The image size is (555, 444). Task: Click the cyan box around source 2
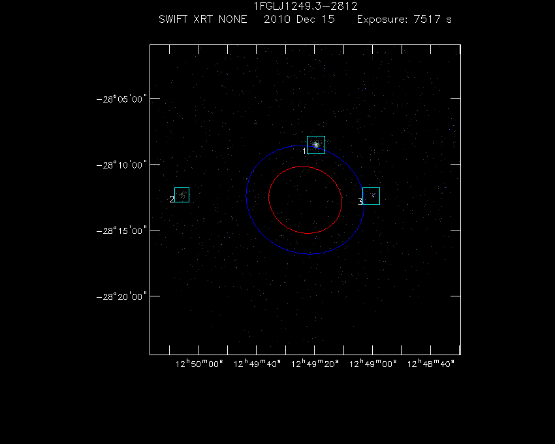click(x=182, y=195)
